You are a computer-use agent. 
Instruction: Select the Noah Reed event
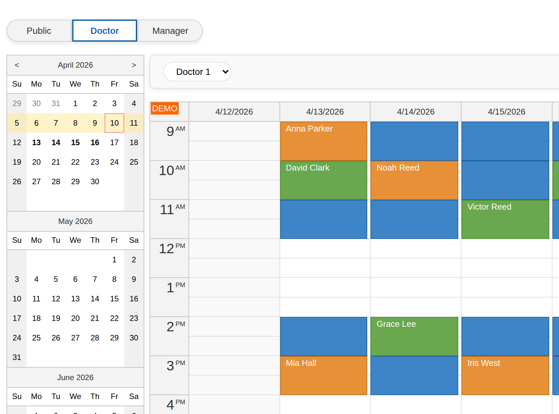click(x=414, y=179)
